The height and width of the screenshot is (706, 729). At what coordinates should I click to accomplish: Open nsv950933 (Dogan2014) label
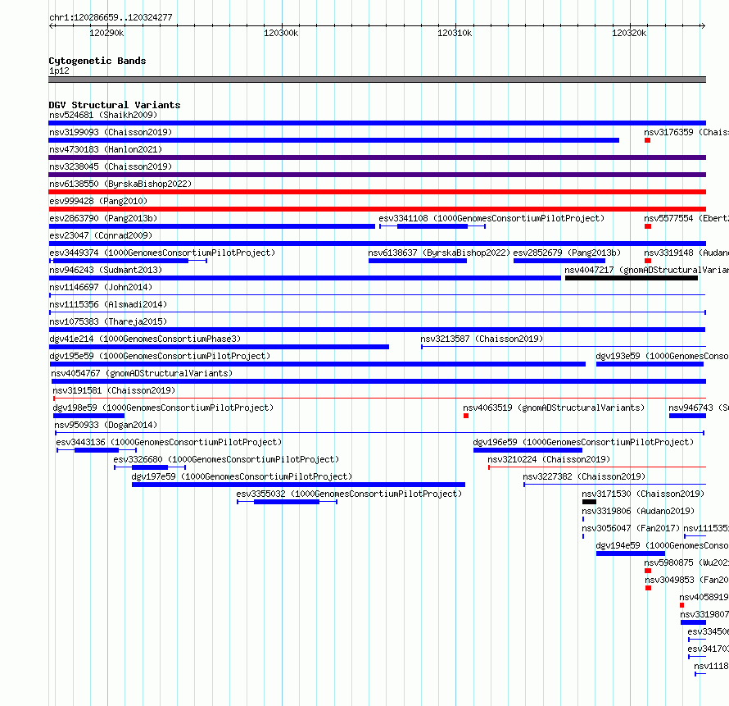[x=106, y=425]
